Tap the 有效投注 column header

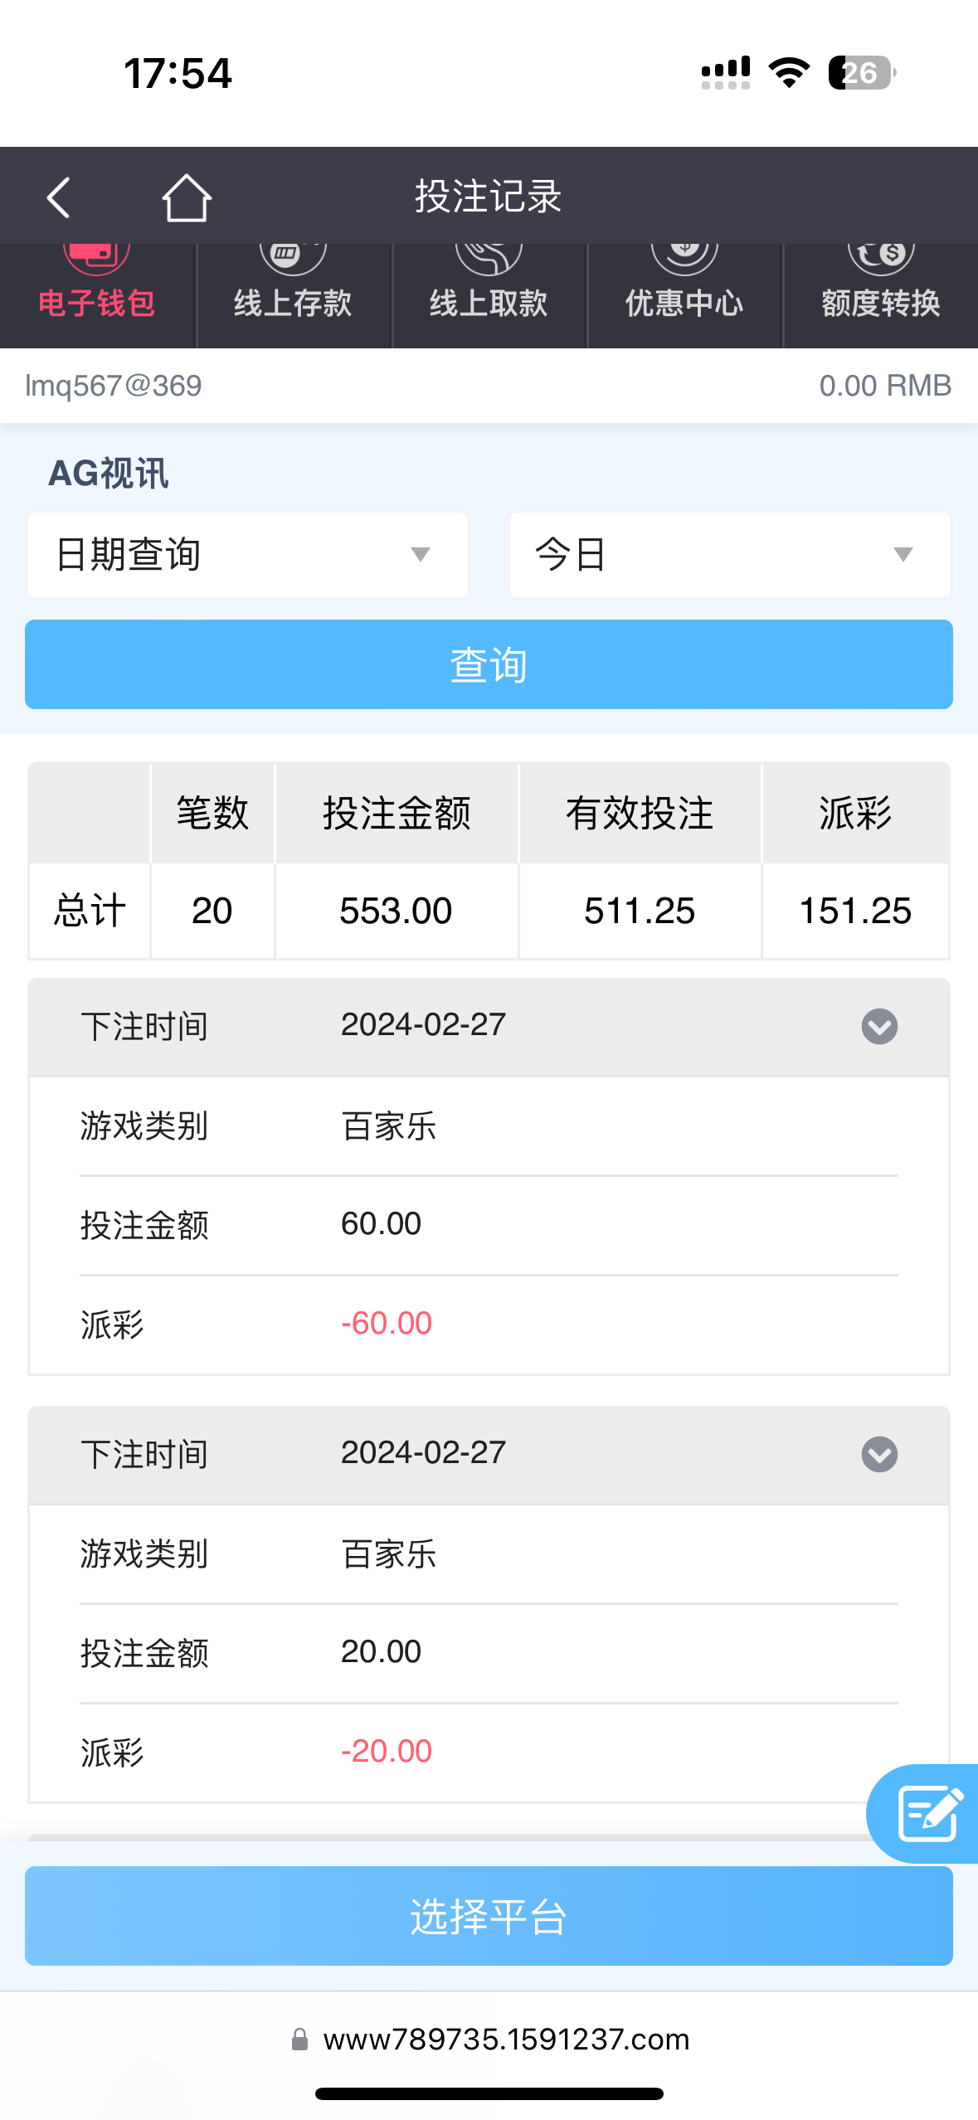(640, 813)
